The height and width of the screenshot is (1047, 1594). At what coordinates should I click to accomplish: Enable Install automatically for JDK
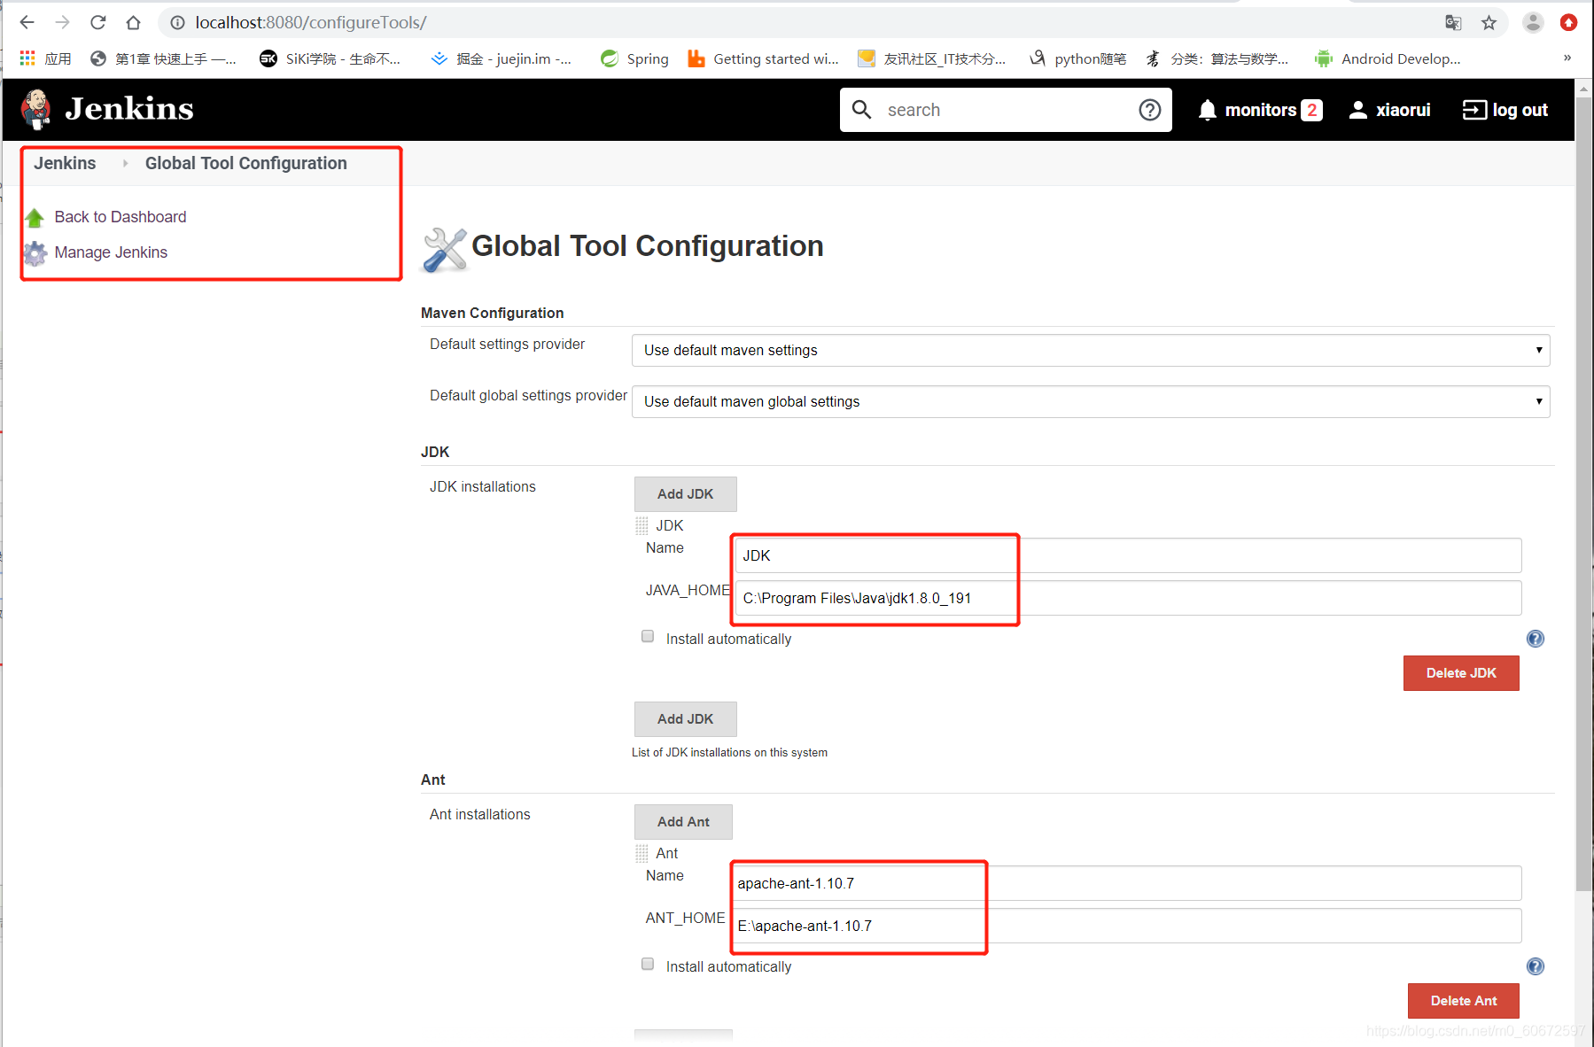(648, 637)
